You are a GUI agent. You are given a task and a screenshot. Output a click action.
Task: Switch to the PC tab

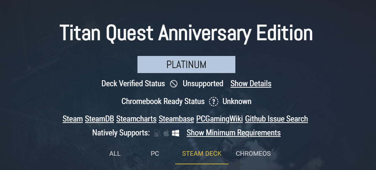point(155,154)
